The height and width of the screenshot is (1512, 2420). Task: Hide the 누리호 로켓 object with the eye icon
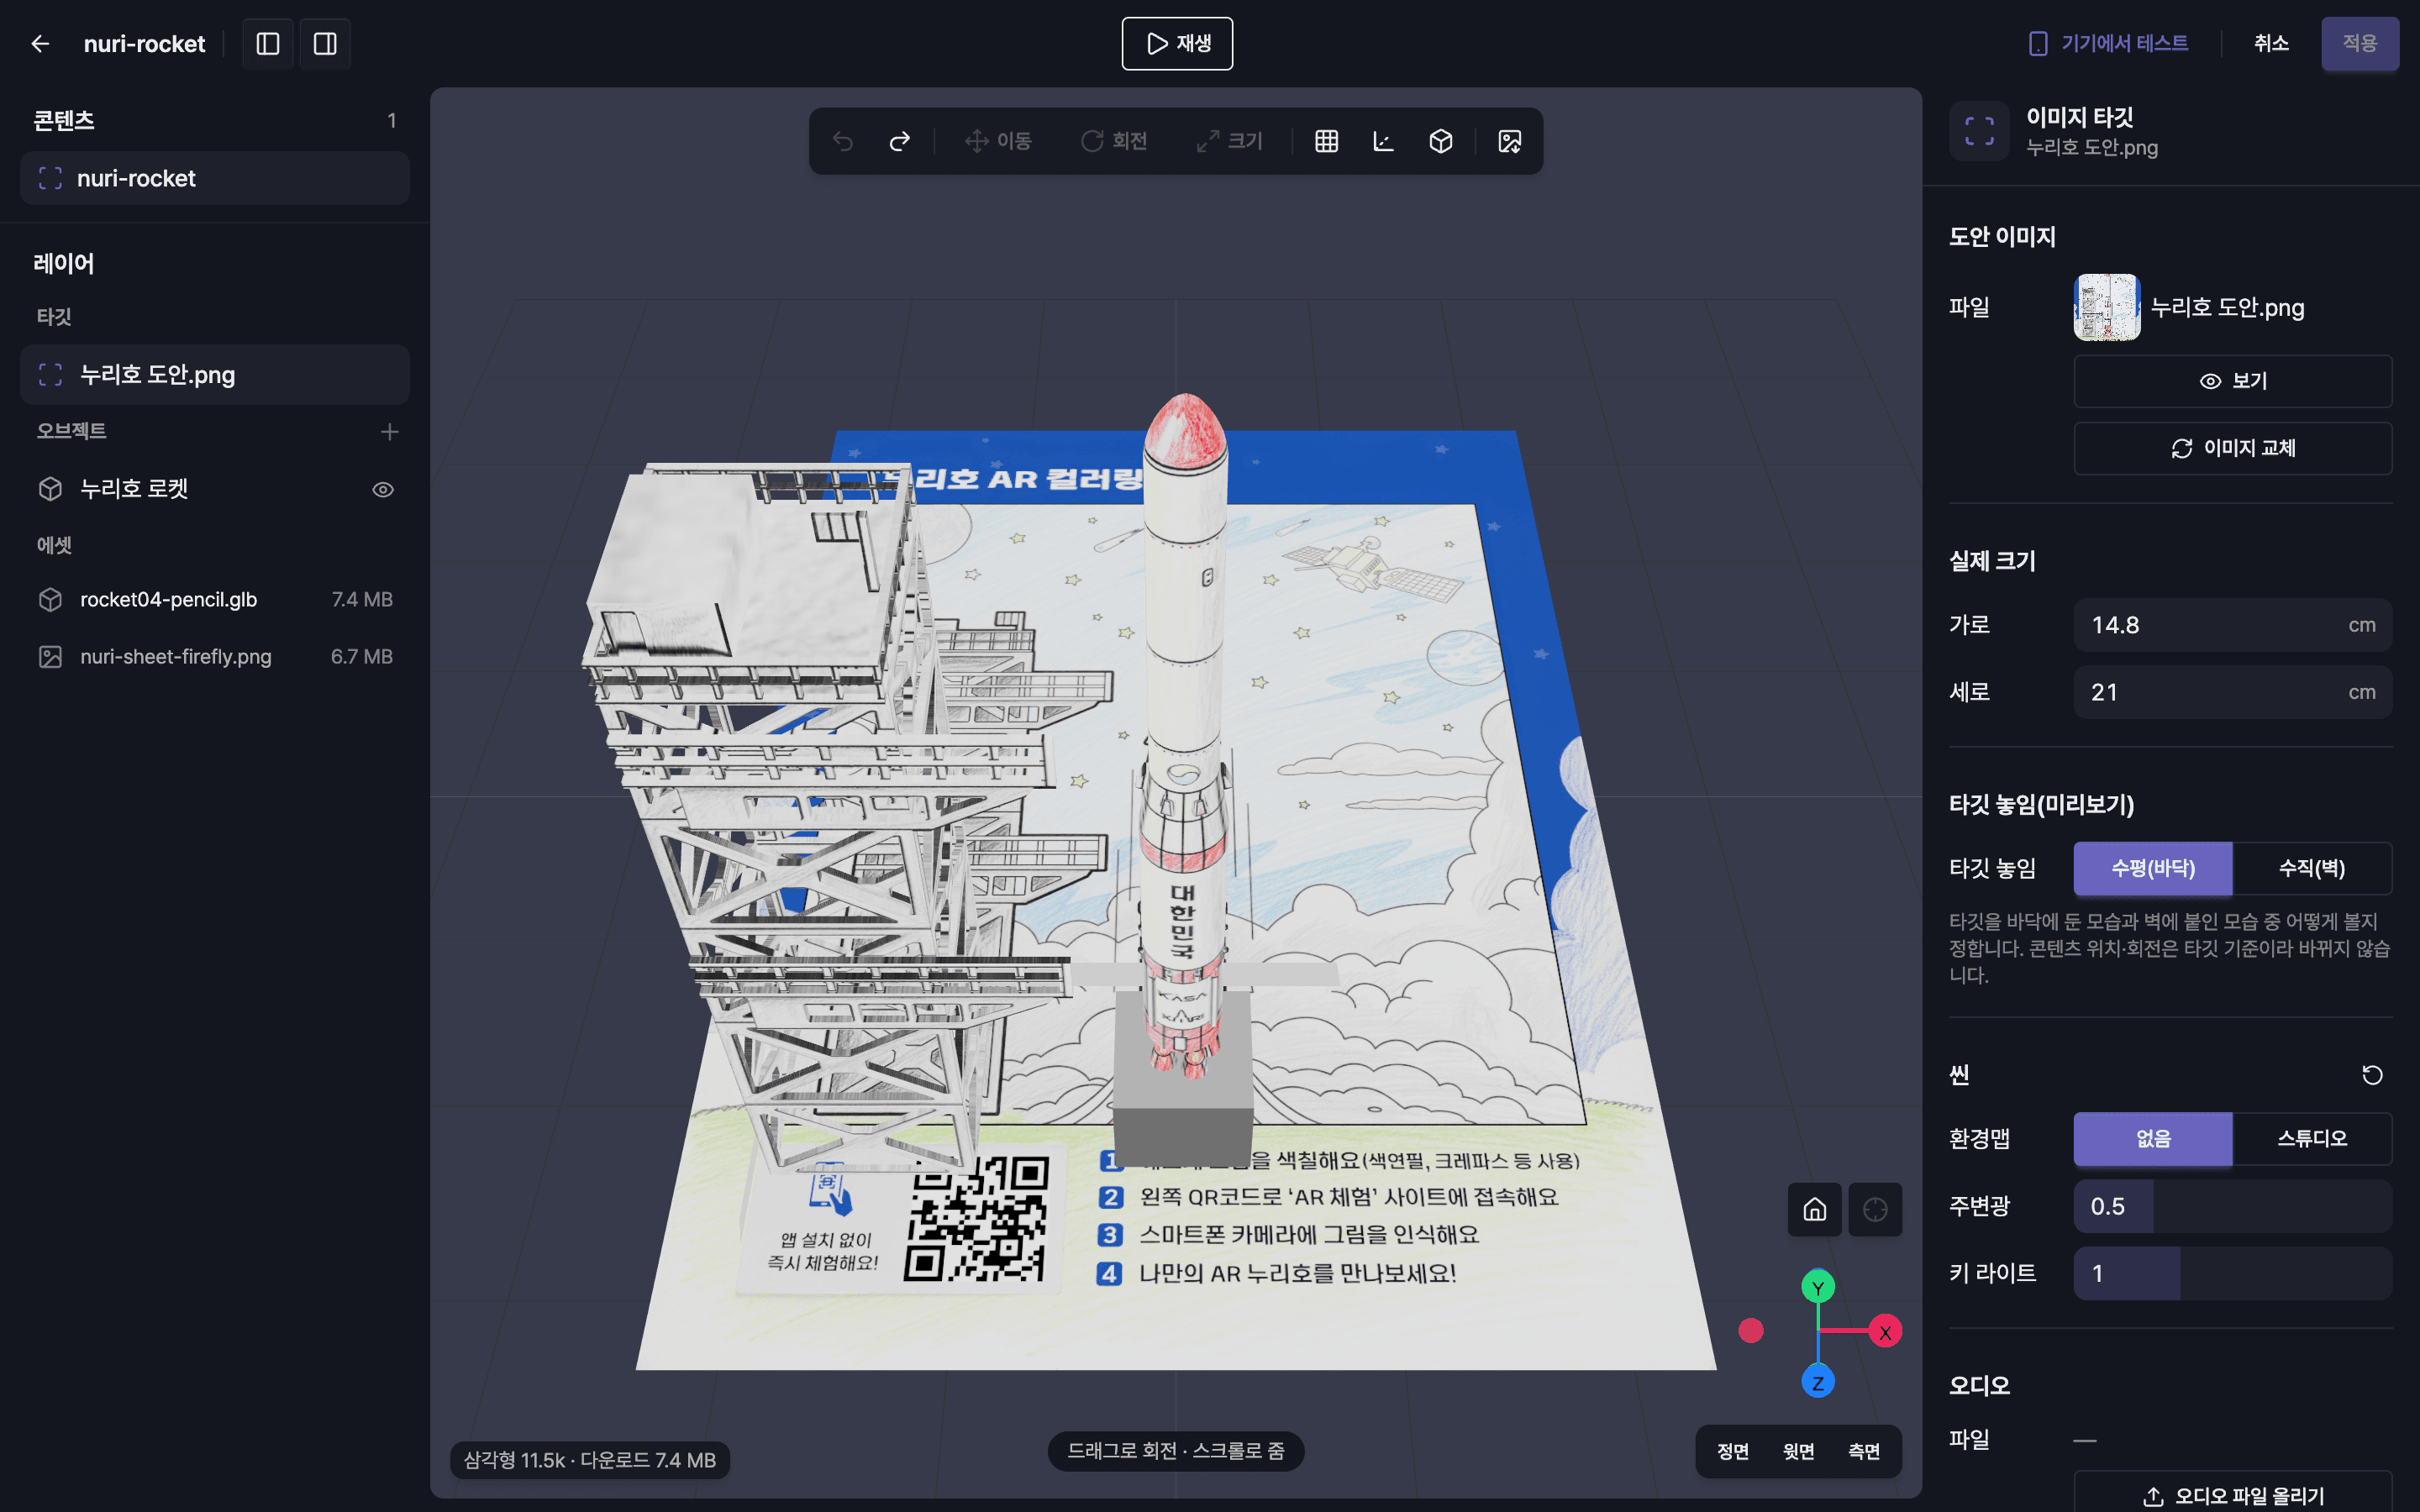coord(383,489)
